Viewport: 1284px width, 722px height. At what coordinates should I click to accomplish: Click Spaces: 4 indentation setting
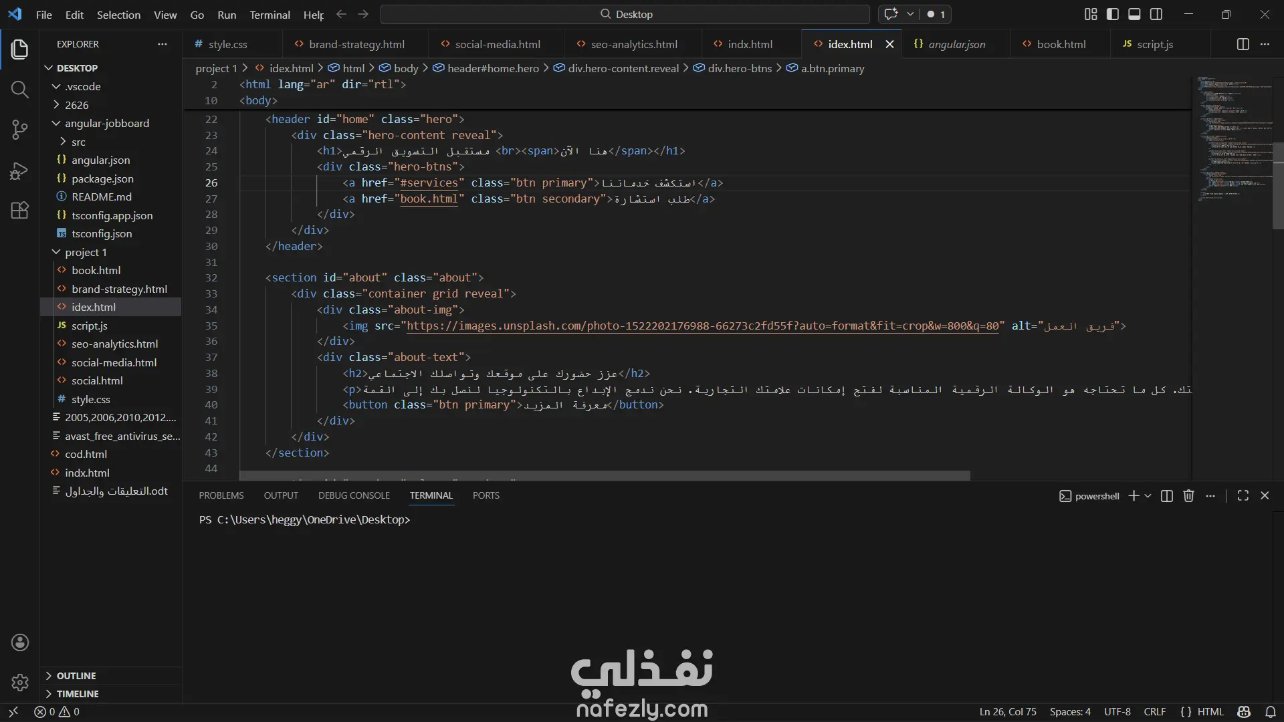1069,712
